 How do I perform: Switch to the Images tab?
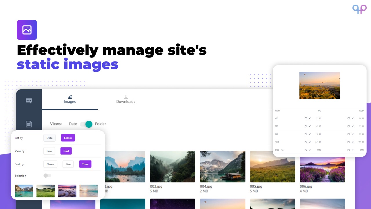coord(70,99)
